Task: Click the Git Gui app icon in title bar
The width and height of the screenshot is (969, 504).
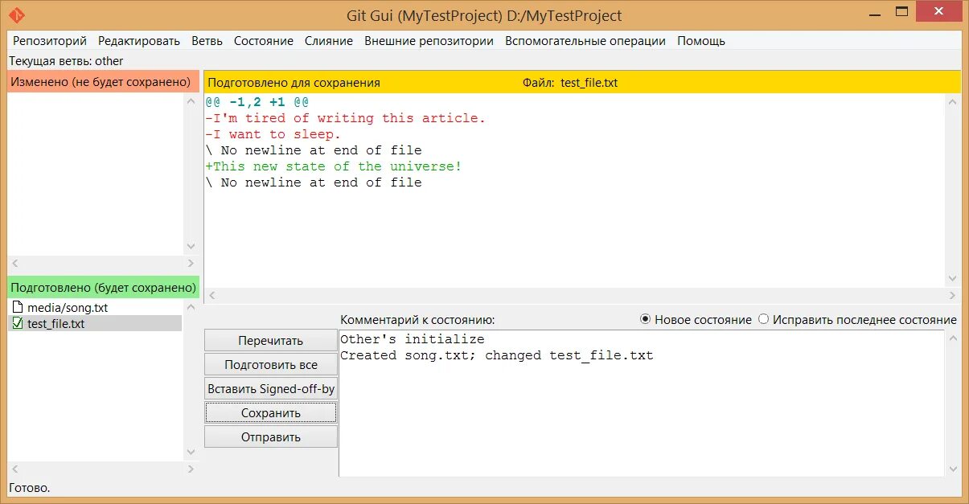Action: 17,15
